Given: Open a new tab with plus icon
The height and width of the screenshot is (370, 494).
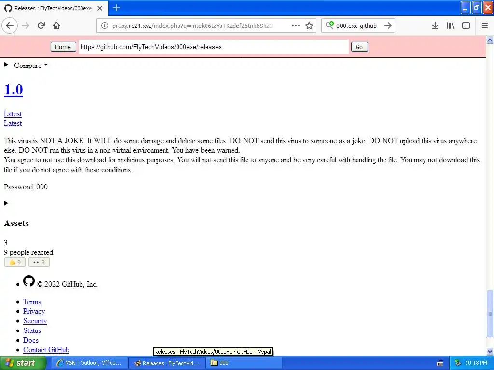Looking at the screenshot, I should click(116, 8).
